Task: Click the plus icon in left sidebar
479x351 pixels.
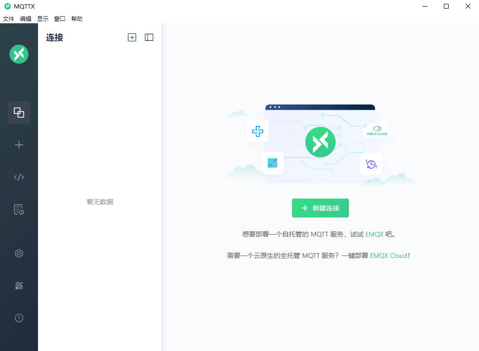Action: click(19, 145)
